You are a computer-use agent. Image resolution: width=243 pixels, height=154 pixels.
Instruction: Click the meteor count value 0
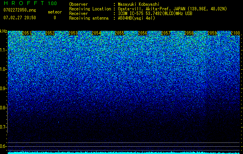point(55,18)
